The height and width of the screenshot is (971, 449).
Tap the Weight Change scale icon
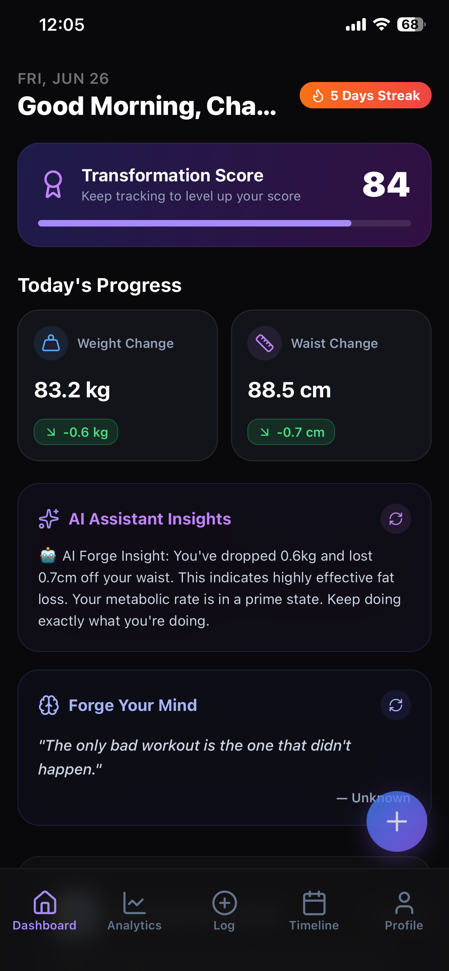coord(51,343)
